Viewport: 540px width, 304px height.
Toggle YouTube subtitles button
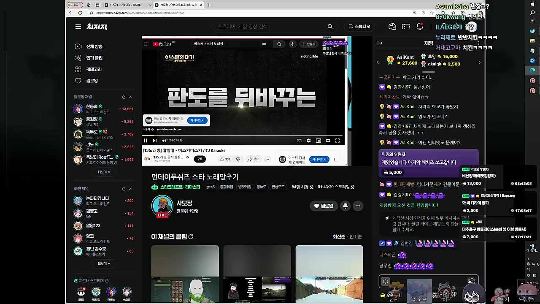[x=299, y=141]
